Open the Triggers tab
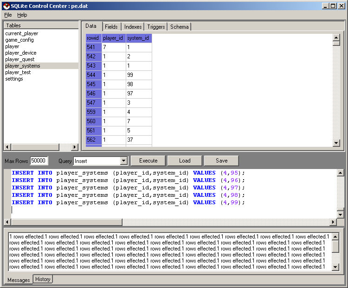Viewport: 348px width, 288px height. click(156, 27)
